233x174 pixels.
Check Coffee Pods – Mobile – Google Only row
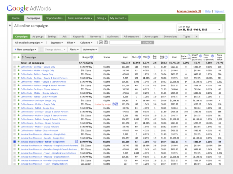[x=14, y=71]
